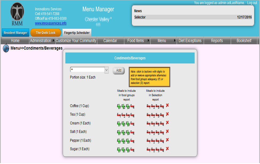Image resolution: width=260 pixels, height=164 pixels.
Task: Click the S4 selection button for Pepper
Action: pyautogui.click(x=162, y=141)
